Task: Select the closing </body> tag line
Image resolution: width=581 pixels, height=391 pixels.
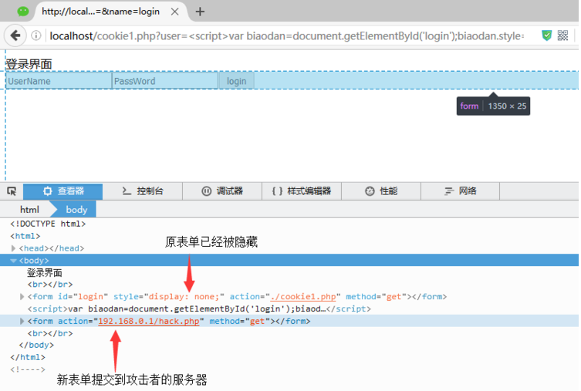Action: coord(36,345)
